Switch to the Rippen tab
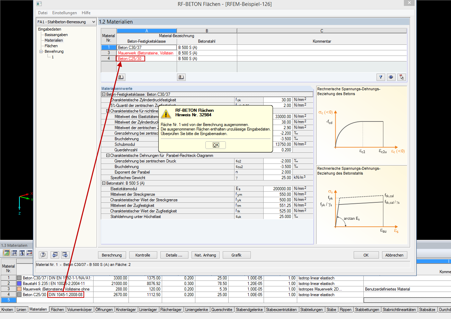451x319 pixels. tap(346, 310)
